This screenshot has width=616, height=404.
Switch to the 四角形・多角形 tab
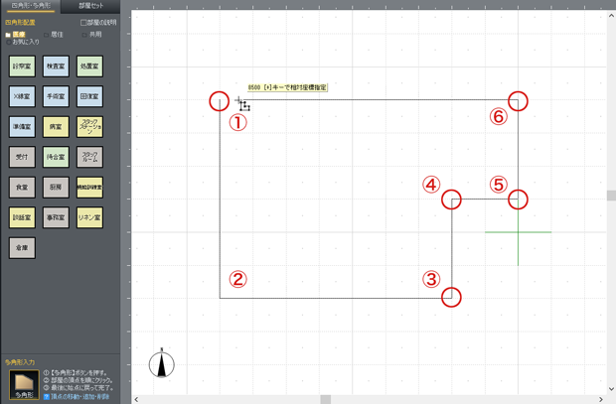point(30,6)
